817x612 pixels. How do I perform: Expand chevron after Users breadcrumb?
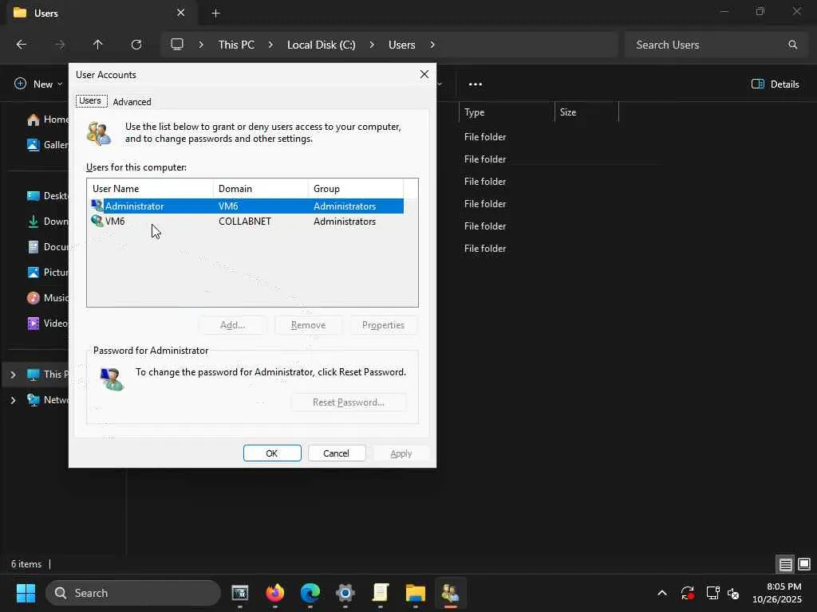[432, 45]
